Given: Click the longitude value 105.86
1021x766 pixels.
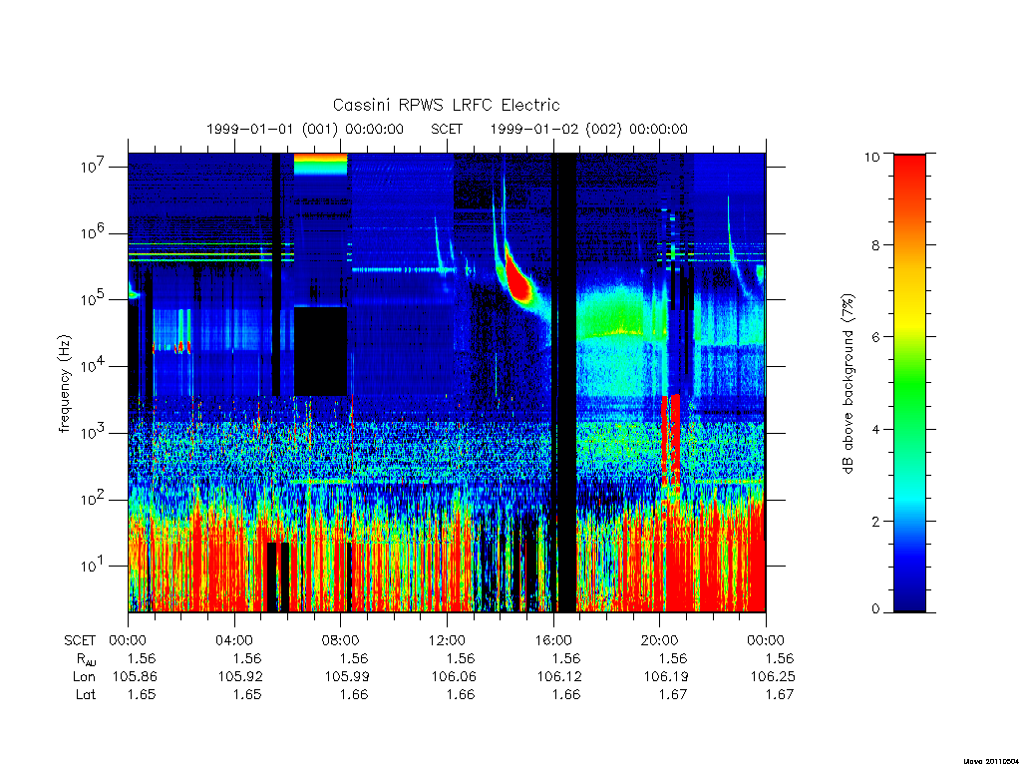Looking at the screenshot, I should tap(135, 677).
